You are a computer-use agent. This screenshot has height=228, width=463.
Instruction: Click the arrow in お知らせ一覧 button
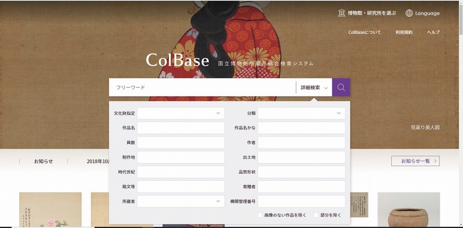[435, 161]
